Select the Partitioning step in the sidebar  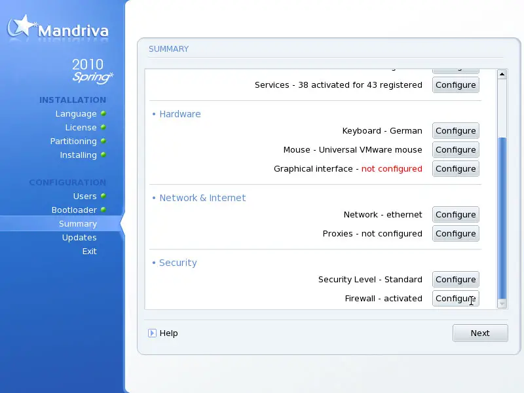(x=73, y=141)
